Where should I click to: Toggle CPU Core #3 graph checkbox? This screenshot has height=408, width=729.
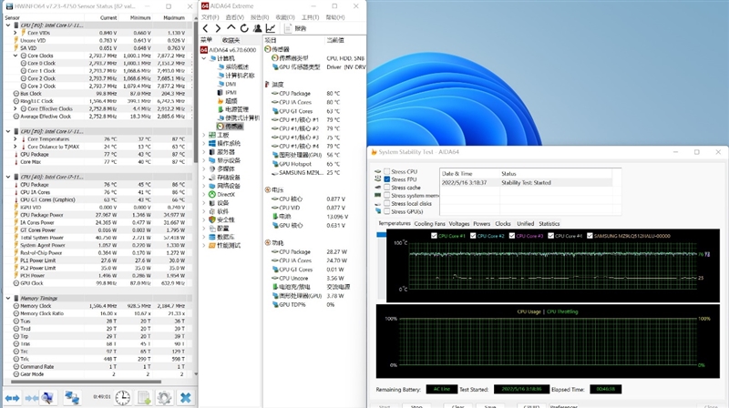[x=512, y=236]
